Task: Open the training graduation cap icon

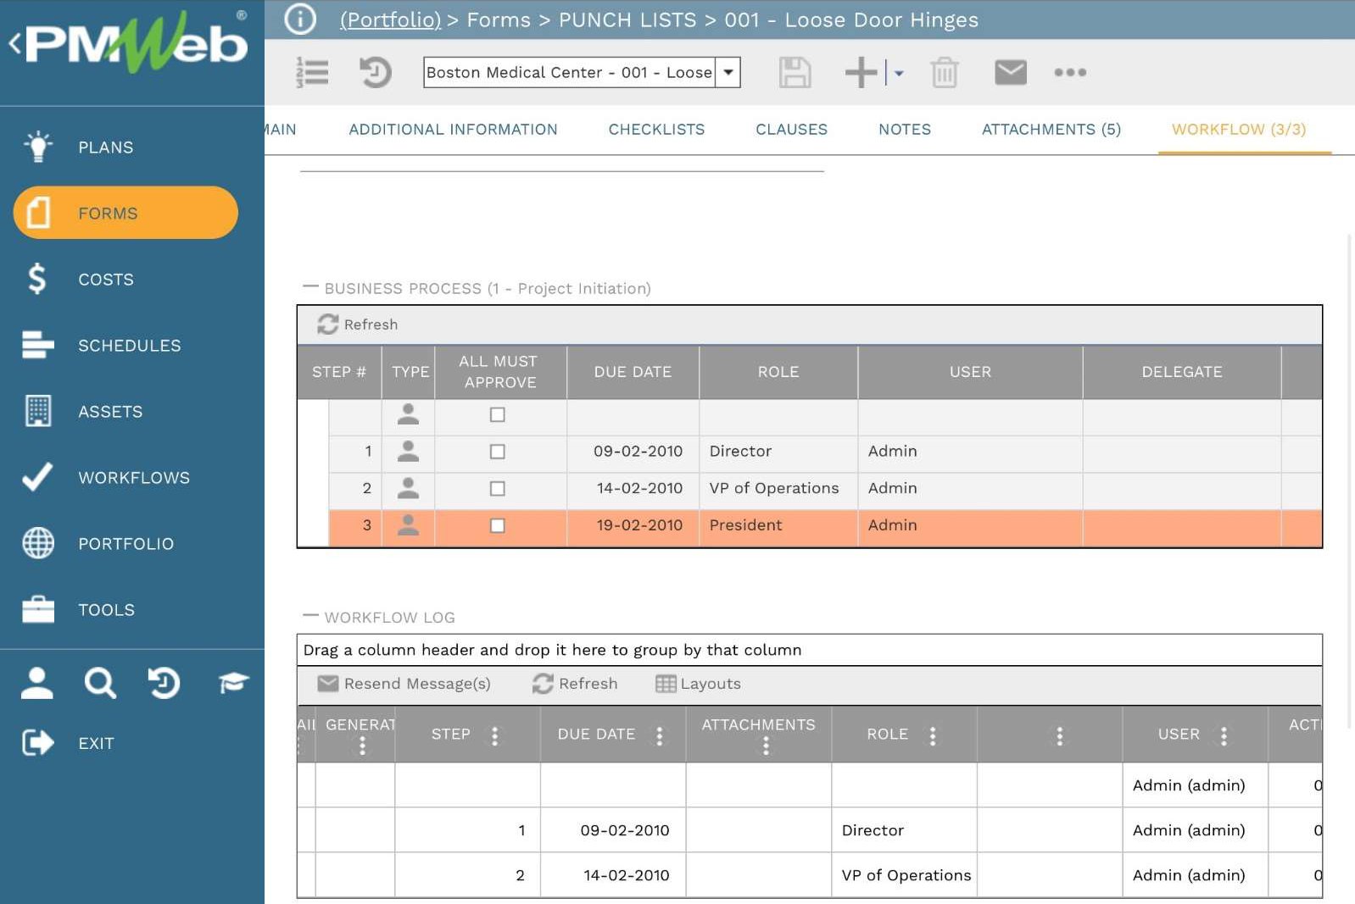Action: click(x=232, y=682)
